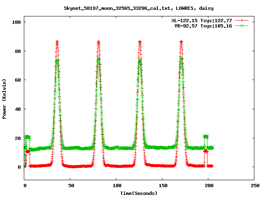Screen dimensions: 263x197
Task: Click the green calibration bump at start of scan
Action: (28, 137)
